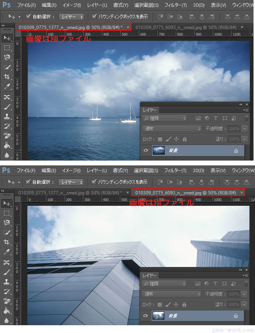Select the Clone Stamp tool in the yacht-image window

click(7, 116)
